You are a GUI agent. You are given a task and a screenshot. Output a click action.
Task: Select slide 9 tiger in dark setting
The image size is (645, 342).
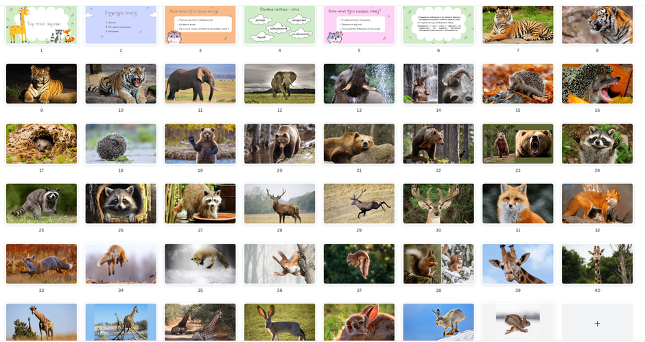point(41,84)
